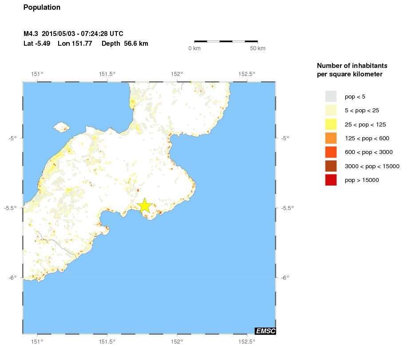Pick the light orange '125 < pop < 600' swatch
The width and height of the screenshot is (404, 348).
tap(331, 138)
